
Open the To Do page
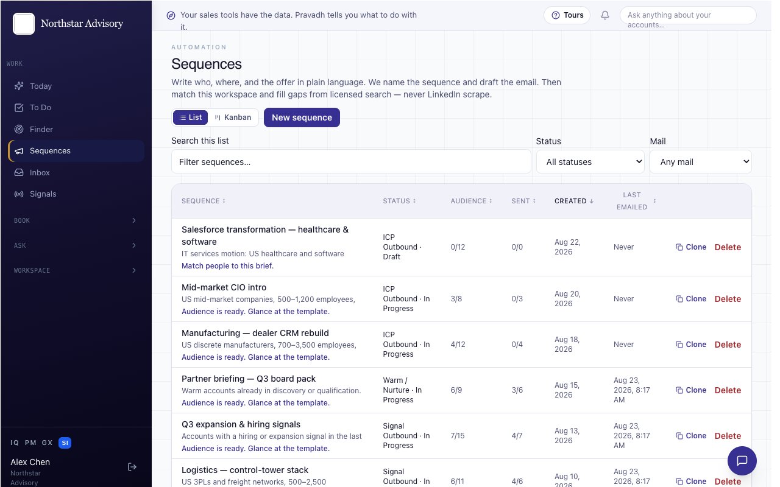[76, 108]
